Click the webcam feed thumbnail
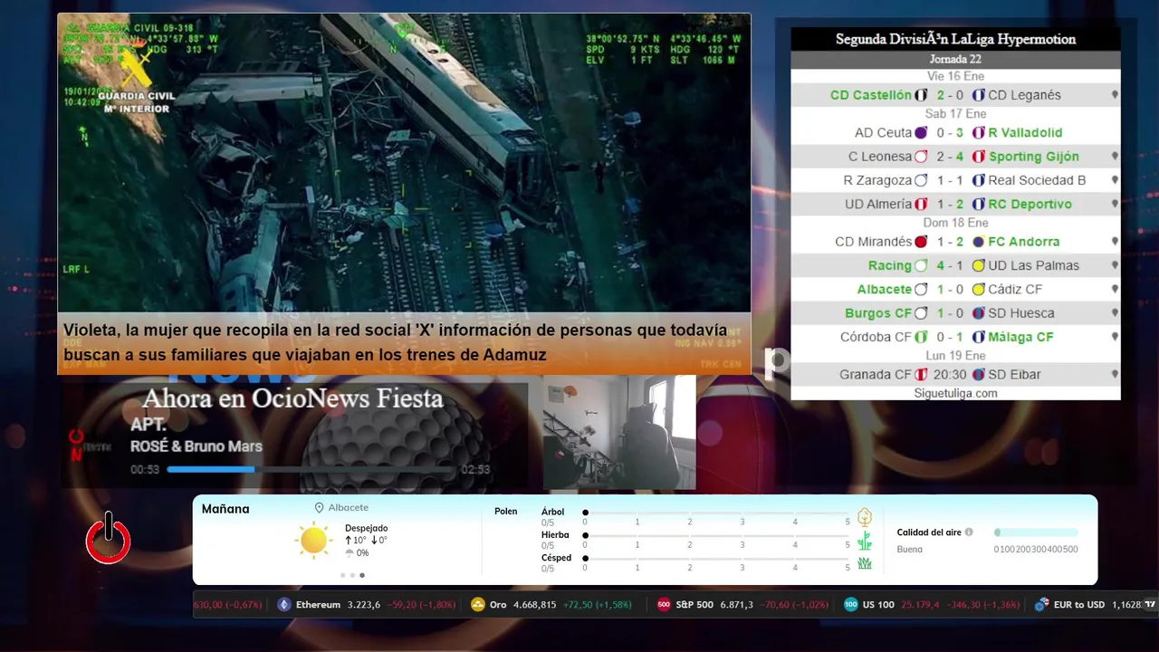1159x652 pixels. (x=619, y=432)
